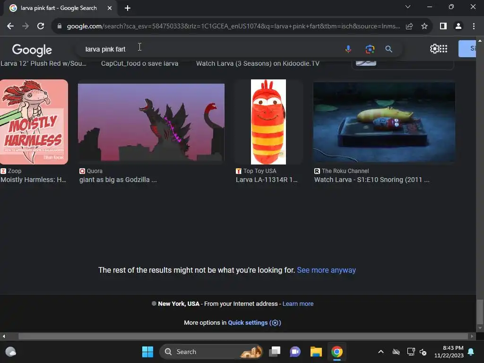Open red Larva plush toy image
Viewport: 484px width, 363px height.
click(268, 122)
